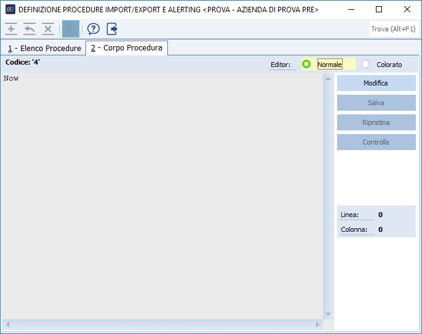Click the Codice: '4' label
The height and width of the screenshot is (334, 422).
[23, 62]
